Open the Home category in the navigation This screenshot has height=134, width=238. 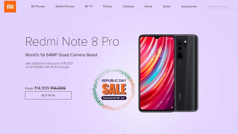(148, 6)
